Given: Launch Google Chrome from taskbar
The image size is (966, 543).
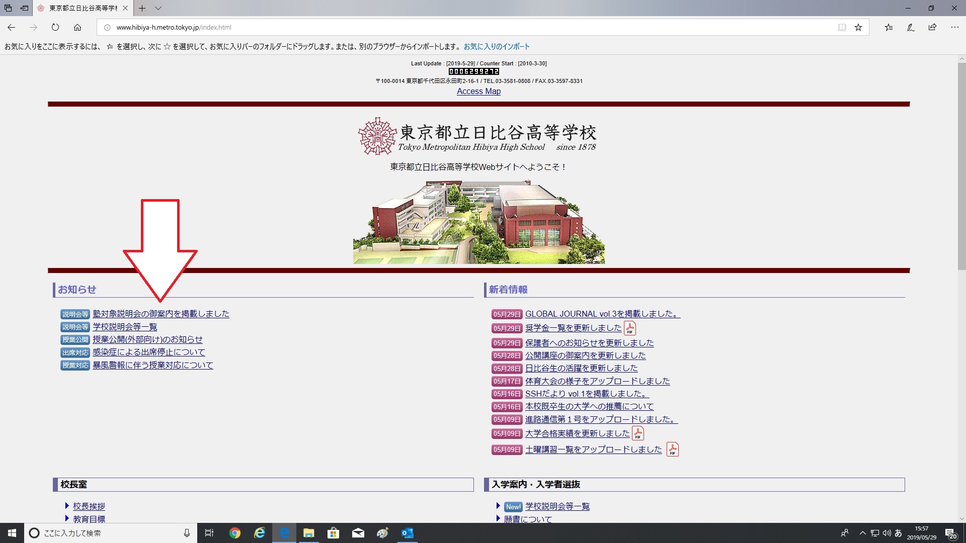Looking at the screenshot, I should pos(235,533).
